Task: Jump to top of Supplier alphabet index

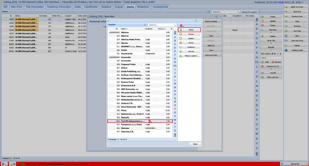Action: point(175,33)
